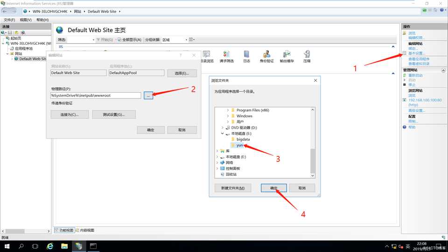Viewport: 448px width, 252px height.
Task: Switch to 内容视图 (Content View) tab
Action: (85, 230)
